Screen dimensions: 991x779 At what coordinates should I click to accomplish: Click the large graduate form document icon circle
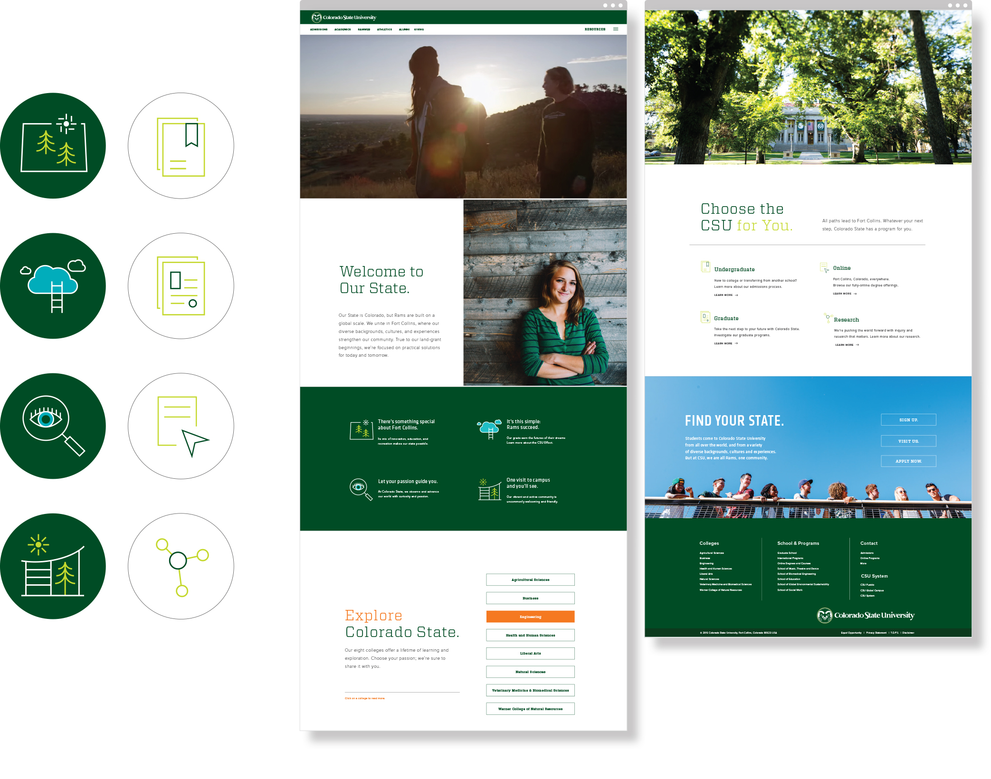tap(181, 285)
